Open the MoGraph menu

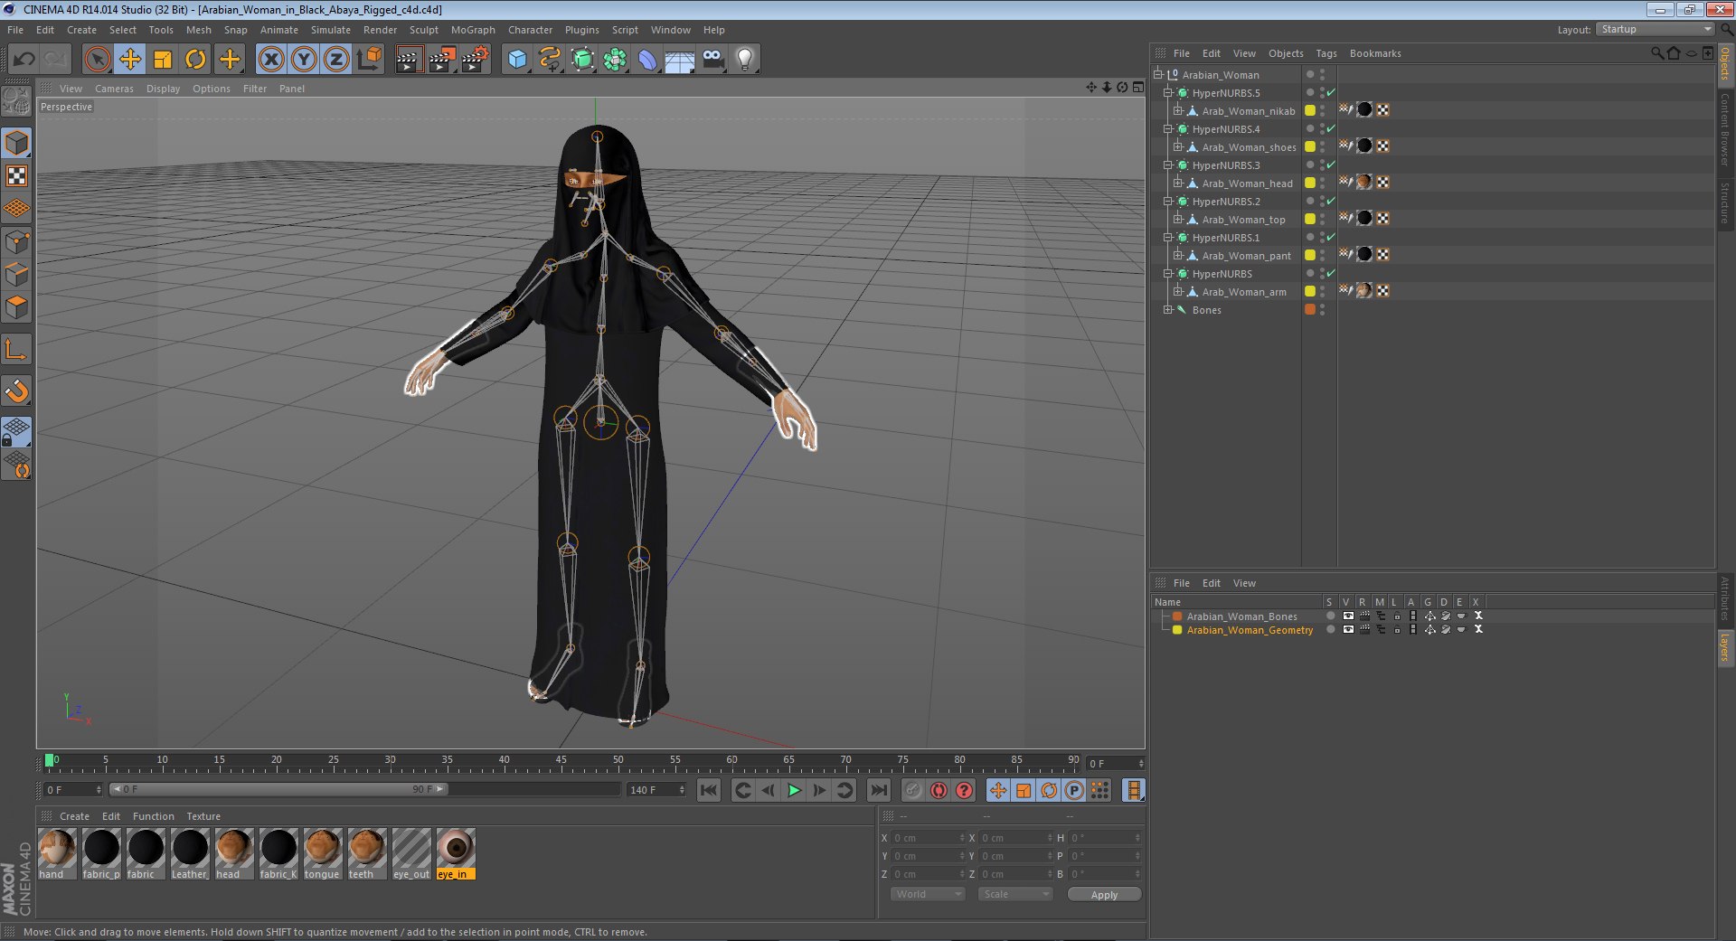tap(473, 30)
